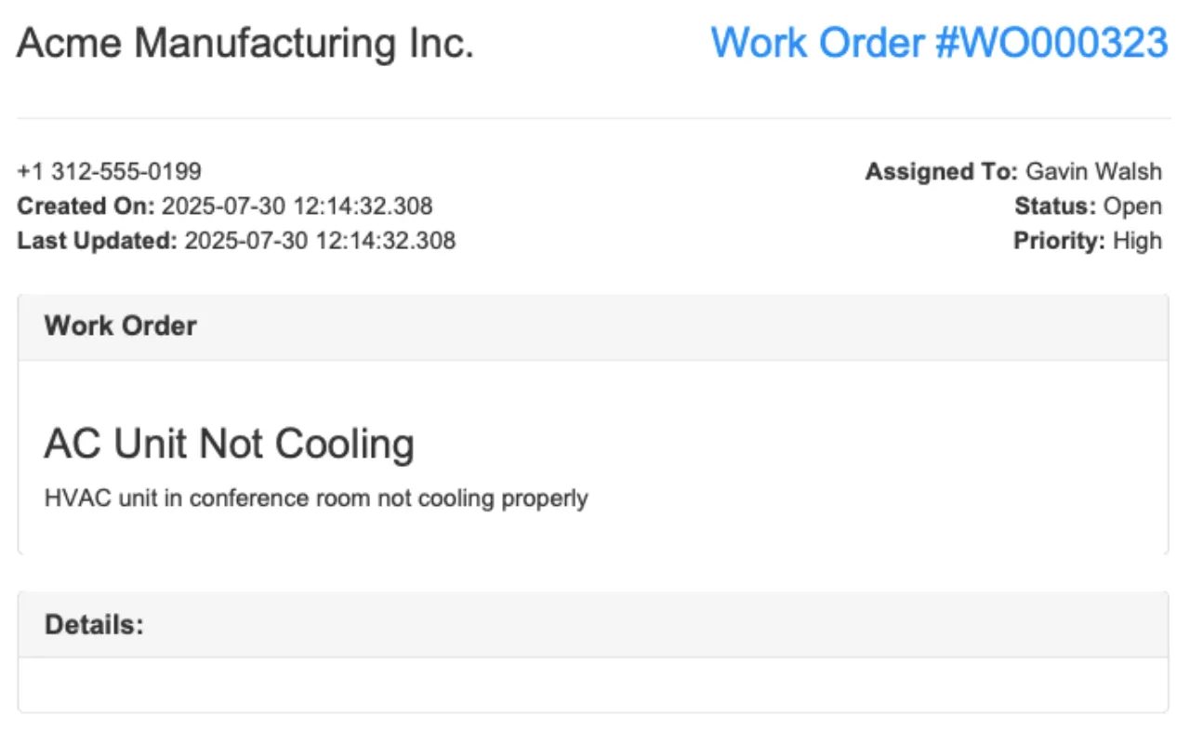Image resolution: width=1190 pixels, height=744 pixels.
Task: Click the Status label
Action: pyautogui.click(x=1055, y=206)
